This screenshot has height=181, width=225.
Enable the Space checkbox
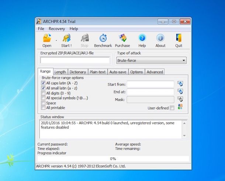click(43, 103)
